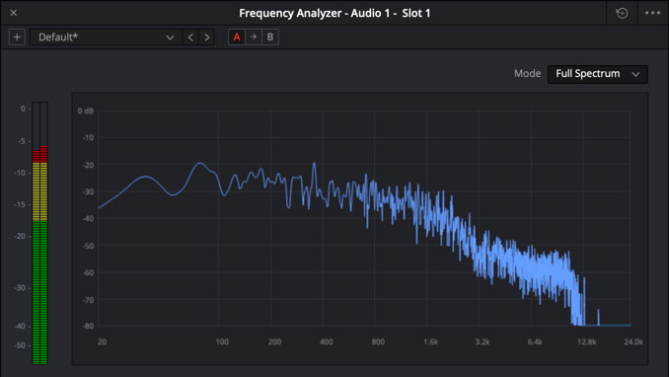Click the left channel level meter
This screenshot has width=669, height=377.
point(36,233)
